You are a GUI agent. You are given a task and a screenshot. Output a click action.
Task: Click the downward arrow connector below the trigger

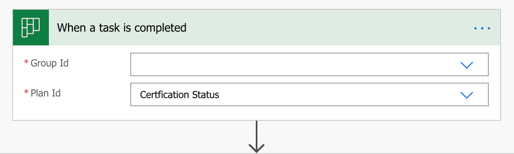click(257, 137)
